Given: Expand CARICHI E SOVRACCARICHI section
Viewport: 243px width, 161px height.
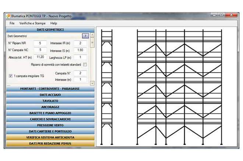Looking at the screenshot, I should pos(50,119).
